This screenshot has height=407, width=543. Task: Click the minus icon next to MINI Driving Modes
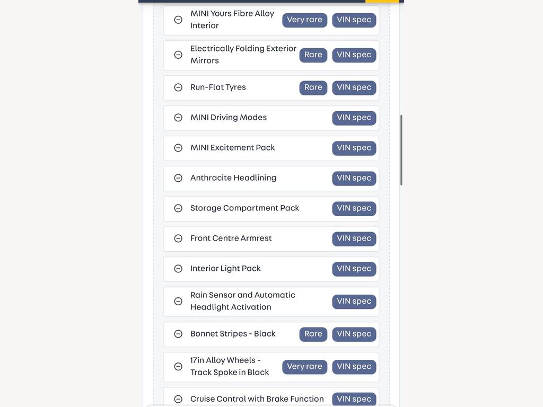[178, 118]
